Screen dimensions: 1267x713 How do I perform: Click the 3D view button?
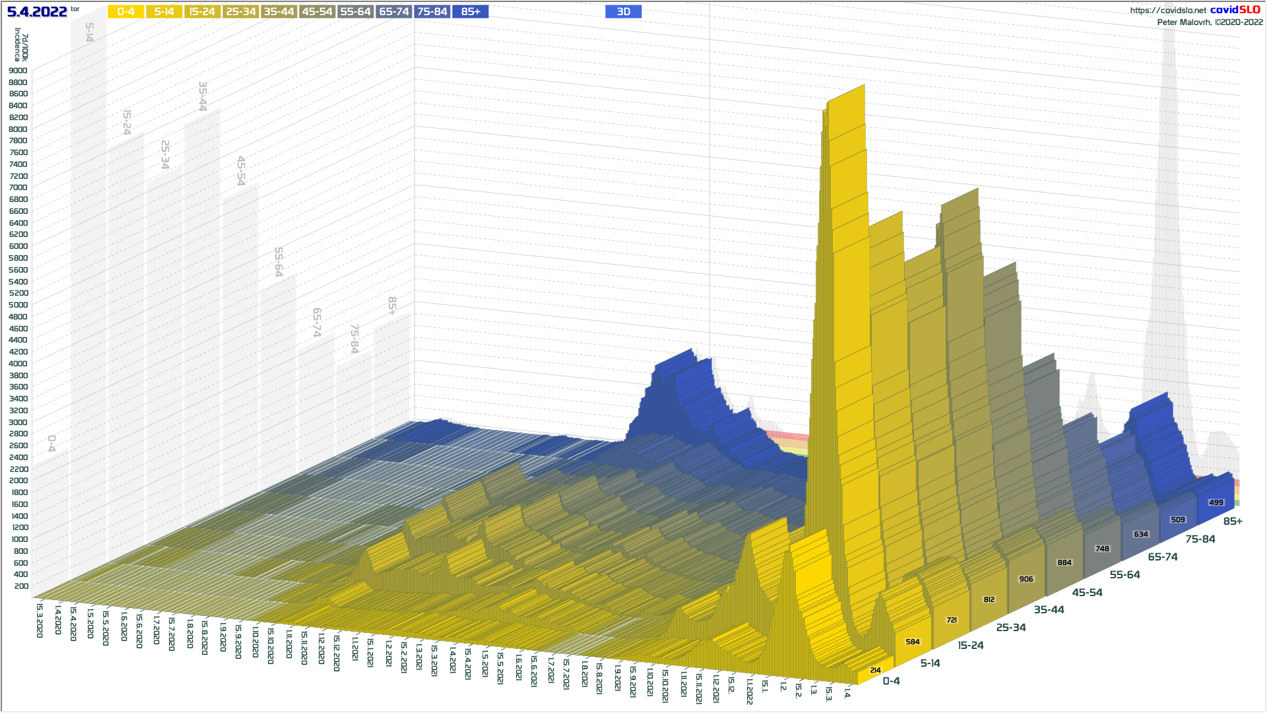pos(623,12)
